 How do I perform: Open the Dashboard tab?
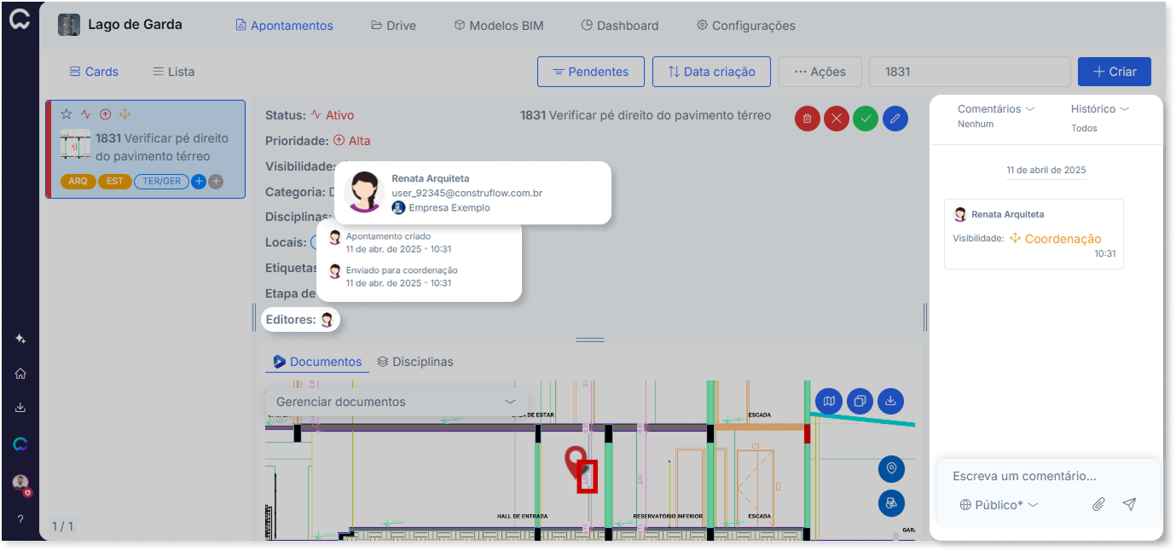point(620,26)
